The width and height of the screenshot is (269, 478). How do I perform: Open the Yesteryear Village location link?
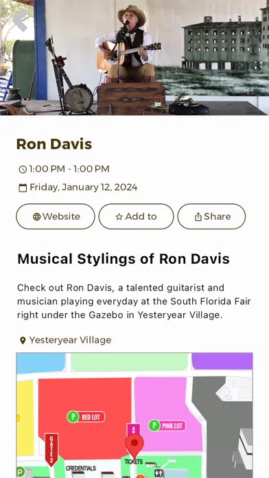tap(70, 340)
